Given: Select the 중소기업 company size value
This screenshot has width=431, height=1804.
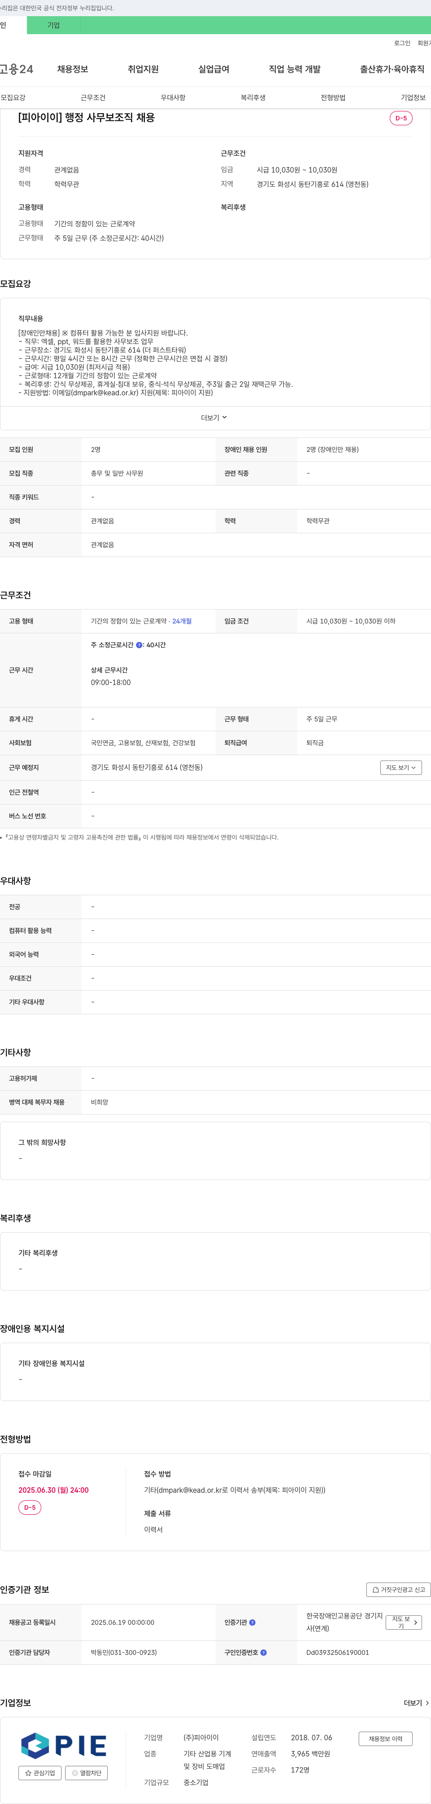Looking at the screenshot, I should coord(196,1783).
